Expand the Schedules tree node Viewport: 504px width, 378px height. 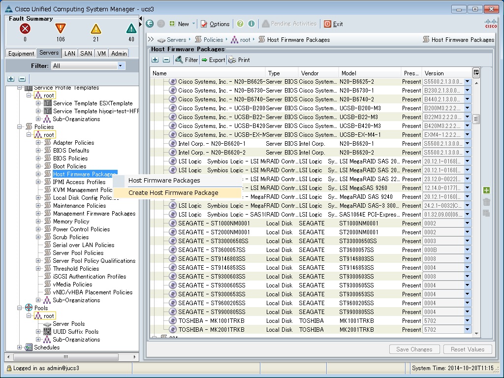point(20,347)
